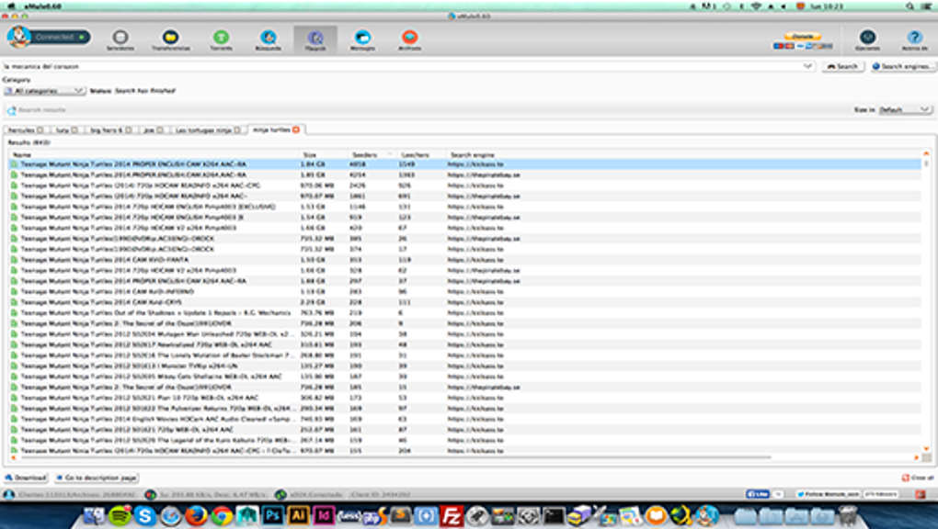
Task: Click the eD2K connection status icon
Action: [x=280, y=495]
